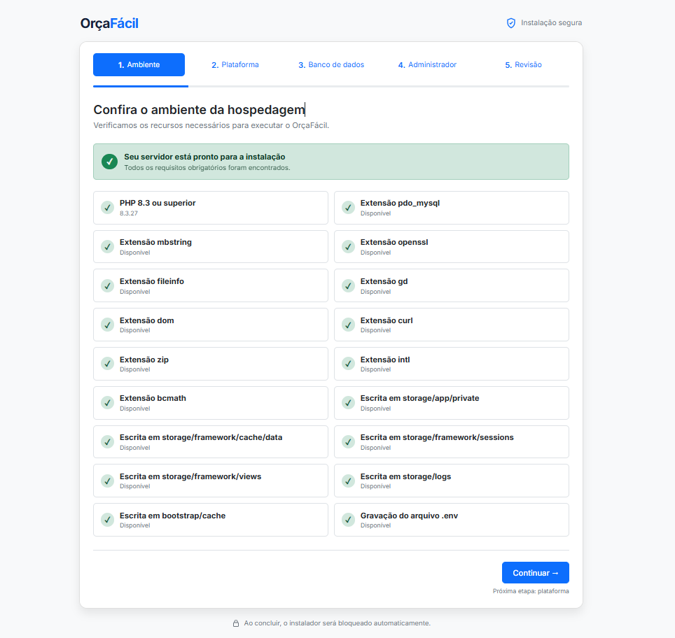The height and width of the screenshot is (638, 675).
Task: Click check icon for Extensão openssl
Action: pos(348,246)
